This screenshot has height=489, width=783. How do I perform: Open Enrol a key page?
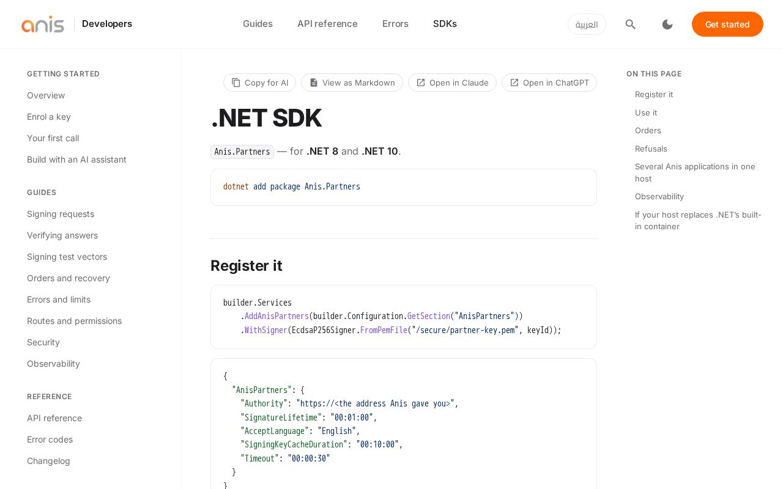tap(49, 117)
